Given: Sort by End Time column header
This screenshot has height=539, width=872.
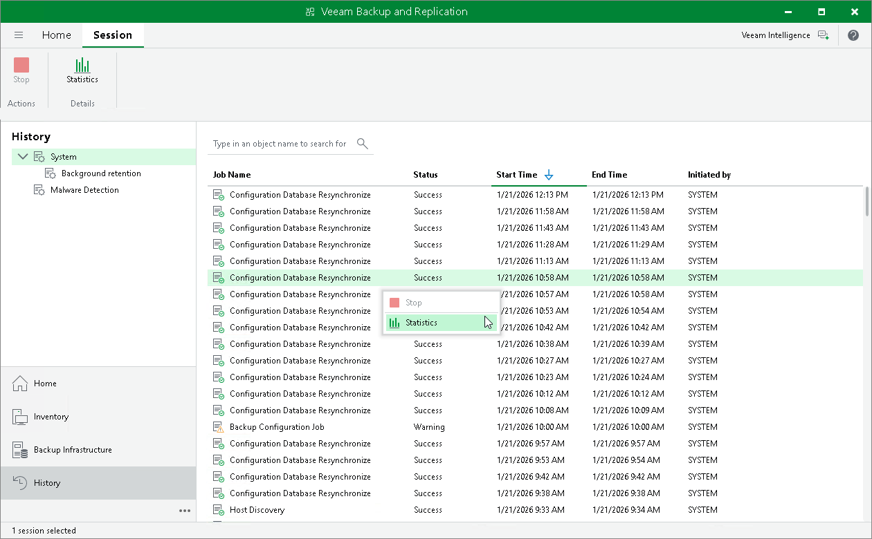Looking at the screenshot, I should click(610, 175).
